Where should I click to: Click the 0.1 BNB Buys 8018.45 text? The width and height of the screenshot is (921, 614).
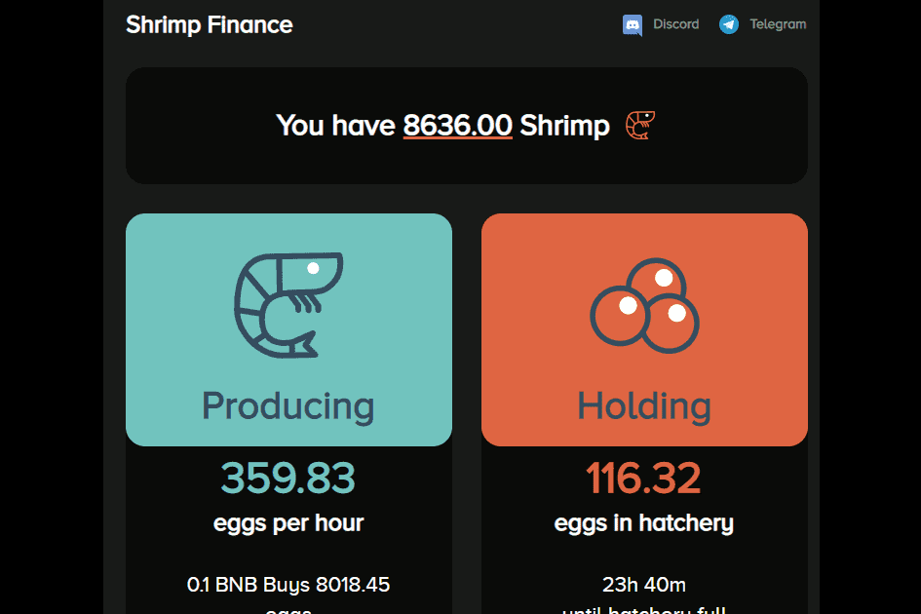[288, 585]
